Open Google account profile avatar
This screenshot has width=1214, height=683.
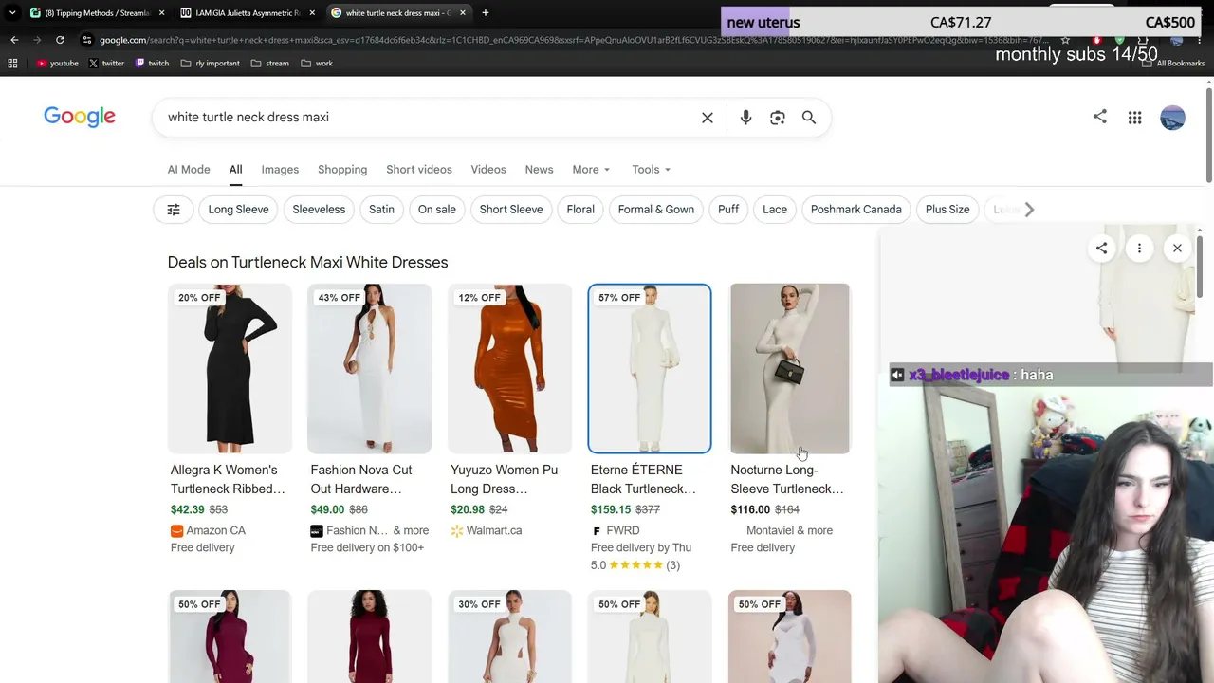[x=1173, y=118]
